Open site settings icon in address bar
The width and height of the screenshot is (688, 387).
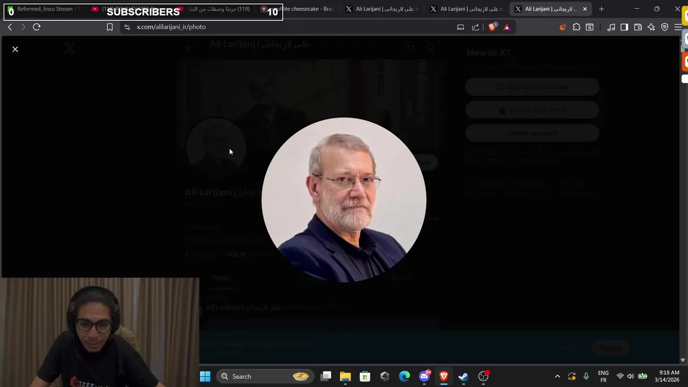tap(127, 27)
